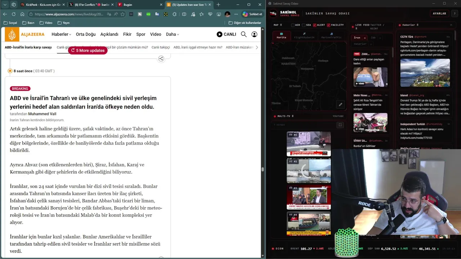This screenshot has height=259, width=461.
Task: Close the Haberler panel in Sakinol
Action: pos(451,25)
